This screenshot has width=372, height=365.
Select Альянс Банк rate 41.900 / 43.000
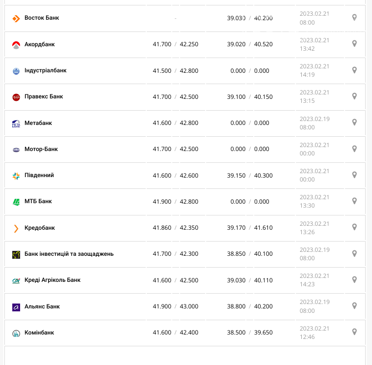tap(176, 306)
